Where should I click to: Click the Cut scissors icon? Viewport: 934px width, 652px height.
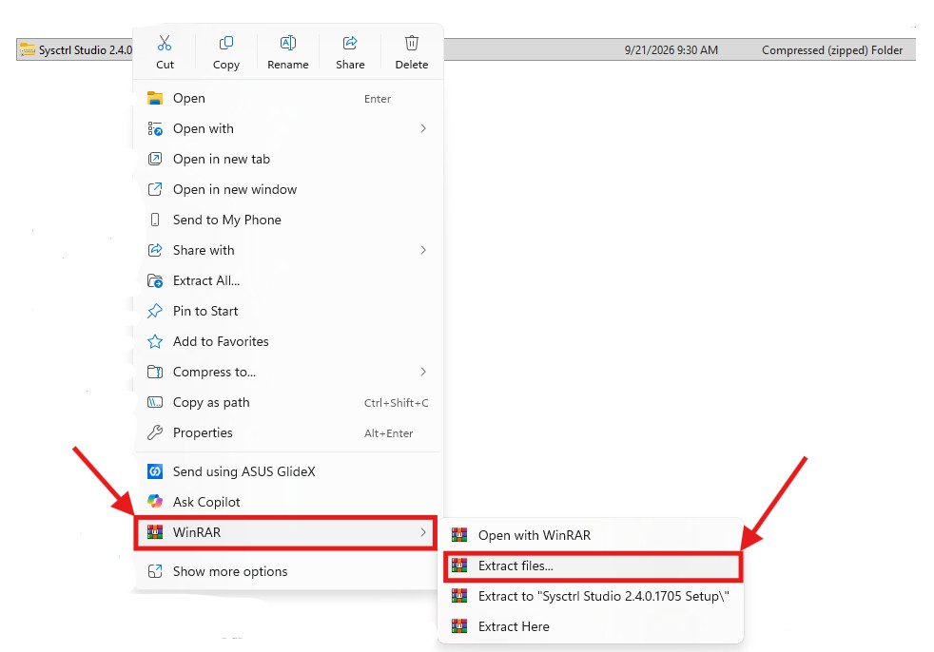[x=165, y=43]
